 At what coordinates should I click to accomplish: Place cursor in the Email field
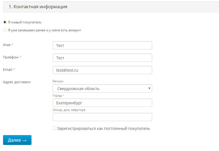pyautogui.click(x=102, y=70)
